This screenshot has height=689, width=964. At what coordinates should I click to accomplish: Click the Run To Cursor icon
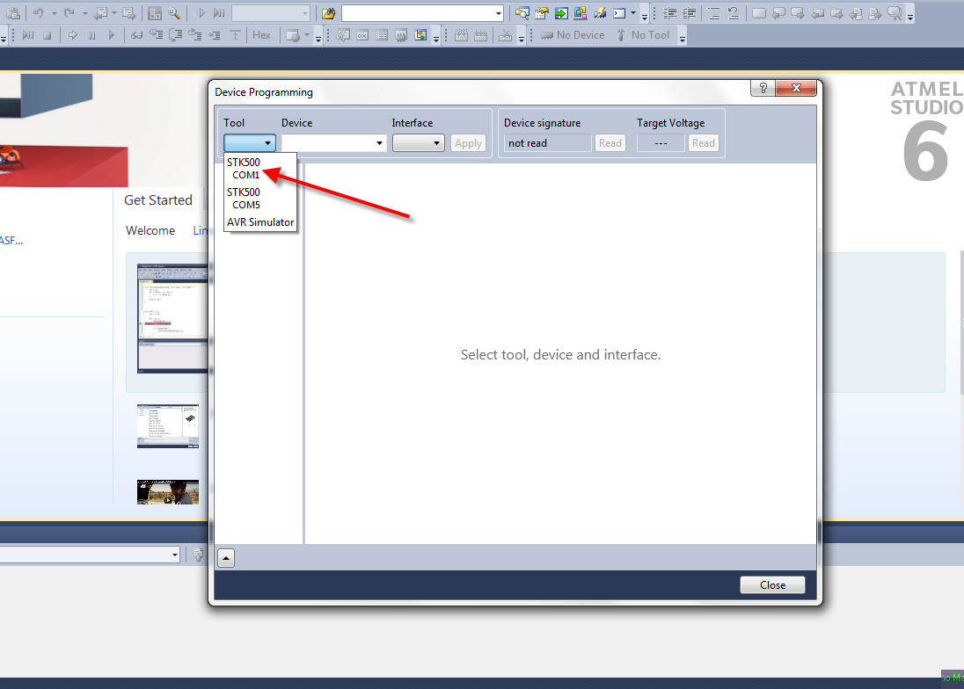[x=215, y=35]
